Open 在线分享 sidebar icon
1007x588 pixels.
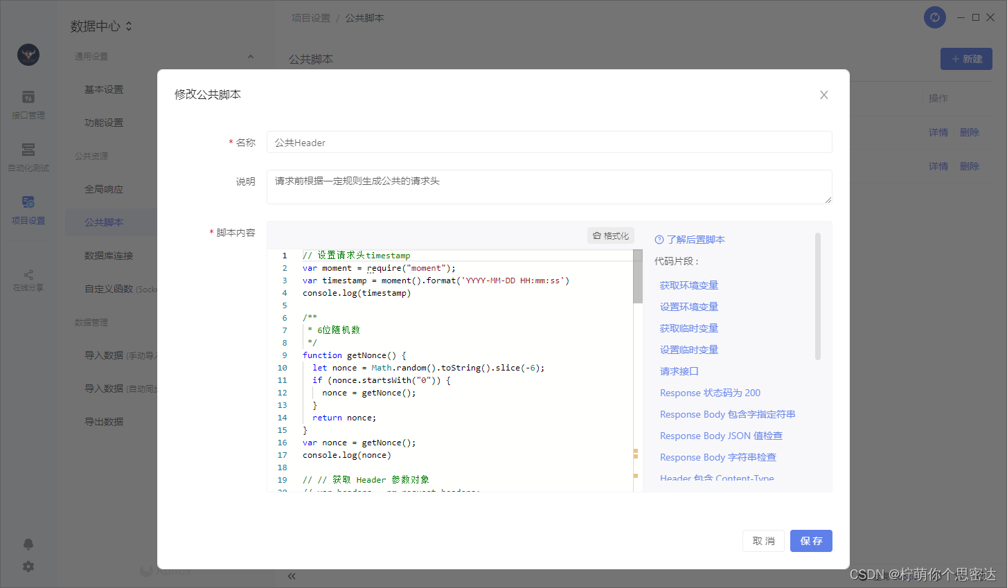click(28, 280)
